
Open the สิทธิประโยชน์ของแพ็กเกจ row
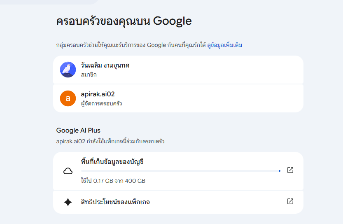(178, 202)
